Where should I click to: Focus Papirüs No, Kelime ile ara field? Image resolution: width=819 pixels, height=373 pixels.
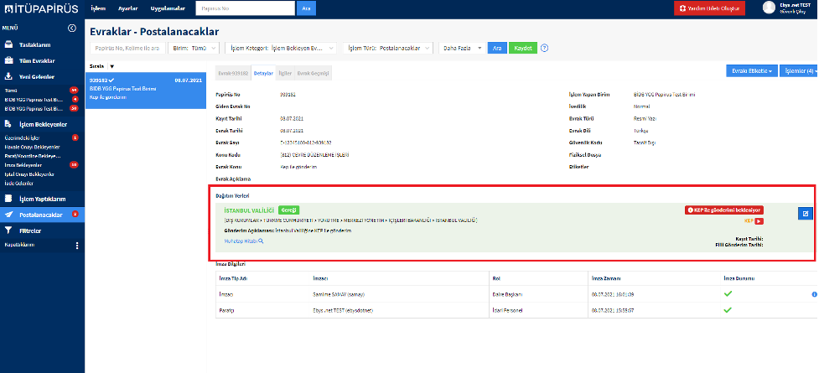128,48
